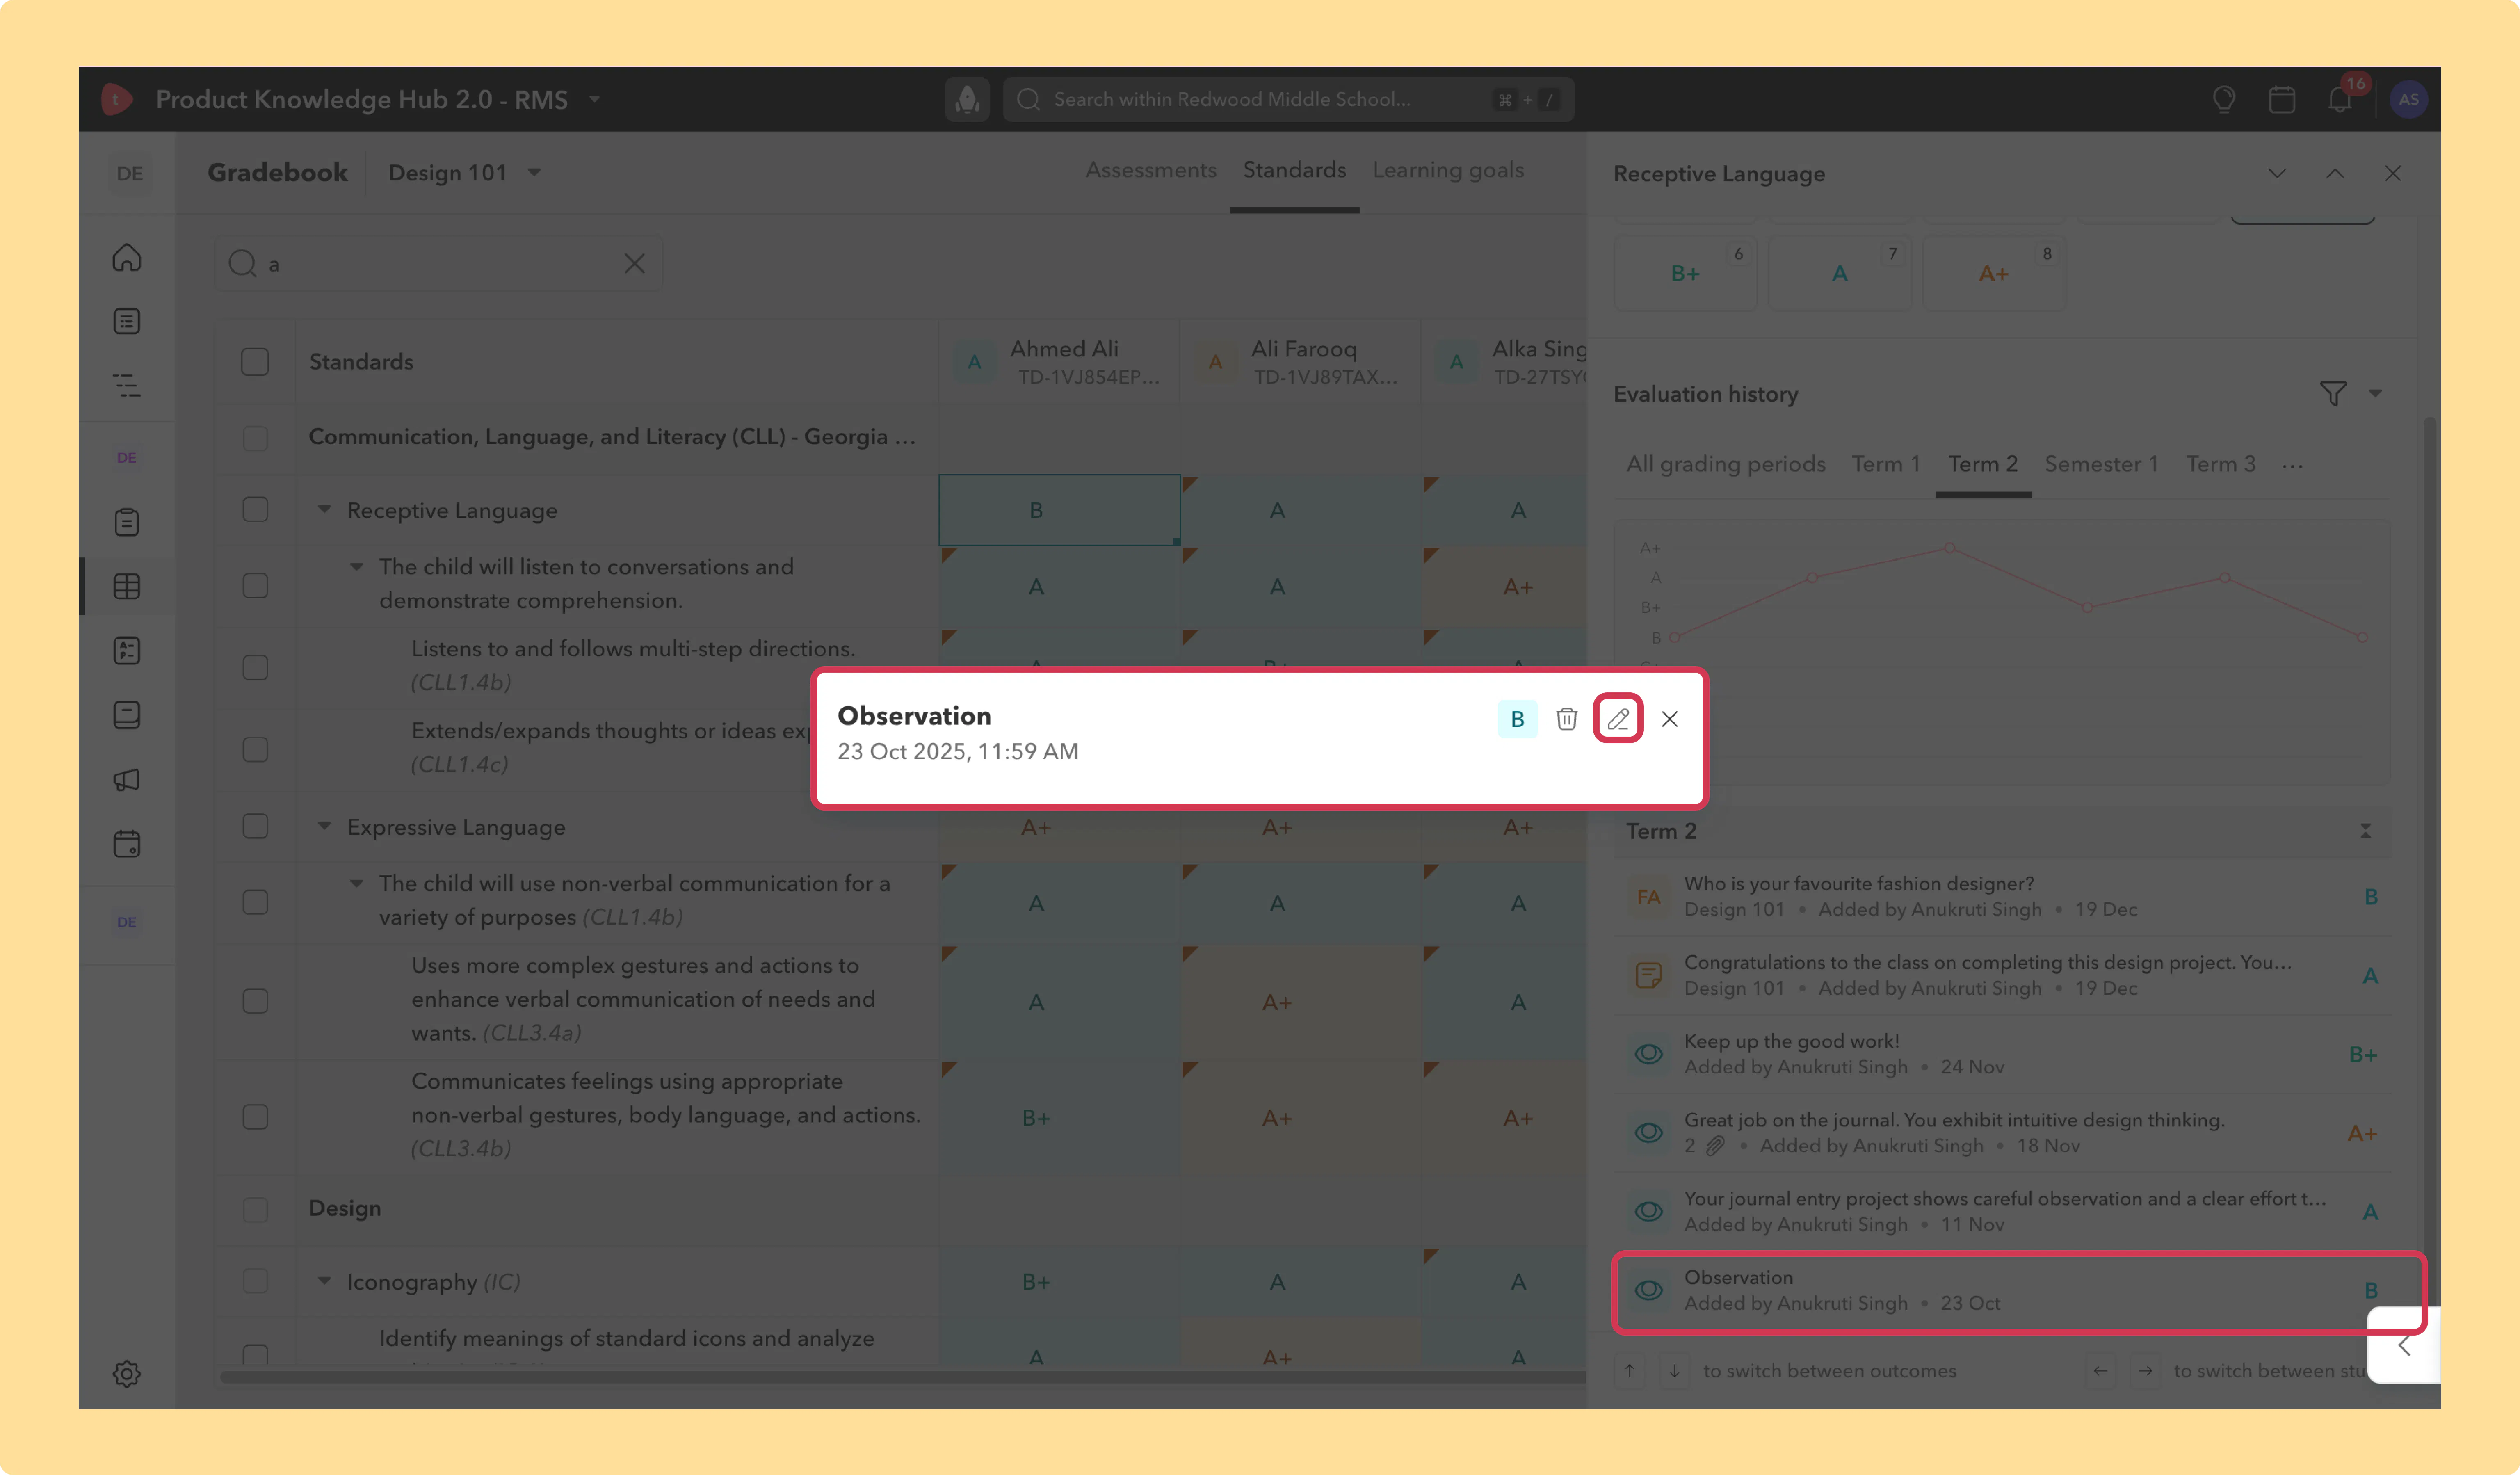This screenshot has width=2520, height=1475.
Task: Select All grading periods tab
Action: click(1726, 464)
